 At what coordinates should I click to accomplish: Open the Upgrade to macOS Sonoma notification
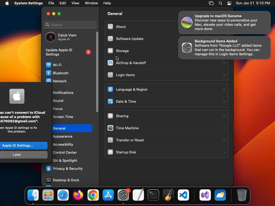click(x=224, y=23)
